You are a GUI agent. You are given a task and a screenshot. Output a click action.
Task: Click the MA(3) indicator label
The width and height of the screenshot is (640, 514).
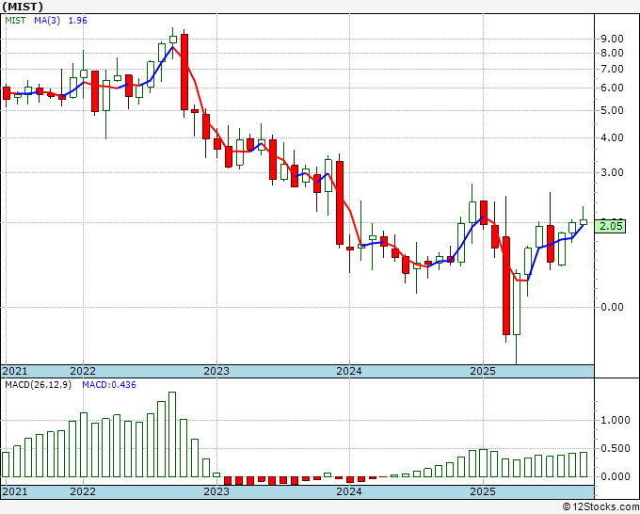point(47,21)
